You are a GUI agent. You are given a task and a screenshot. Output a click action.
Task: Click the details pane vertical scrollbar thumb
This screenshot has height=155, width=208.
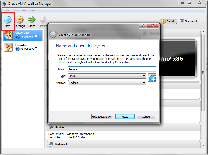[203, 72]
